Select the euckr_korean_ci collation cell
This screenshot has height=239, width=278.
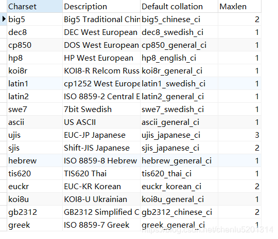click(x=179, y=186)
